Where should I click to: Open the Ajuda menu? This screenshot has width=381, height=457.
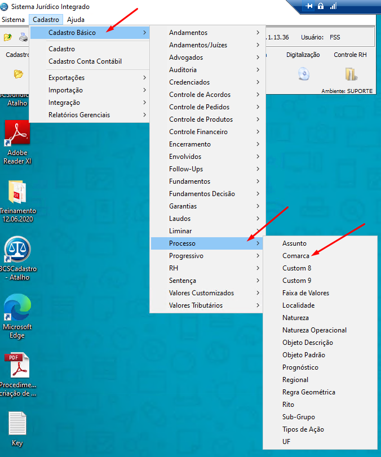76,20
